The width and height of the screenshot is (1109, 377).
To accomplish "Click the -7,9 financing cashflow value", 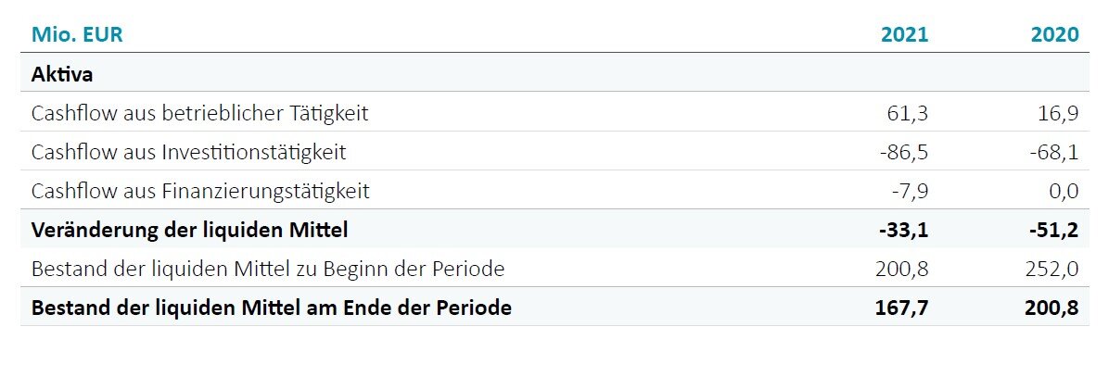I will click(910, 191).
